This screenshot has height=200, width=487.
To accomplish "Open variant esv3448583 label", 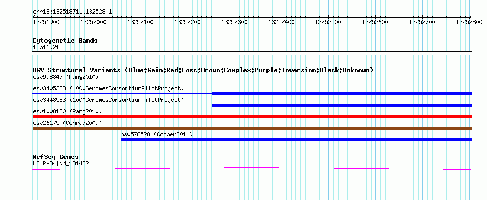I will pos(108,100).
